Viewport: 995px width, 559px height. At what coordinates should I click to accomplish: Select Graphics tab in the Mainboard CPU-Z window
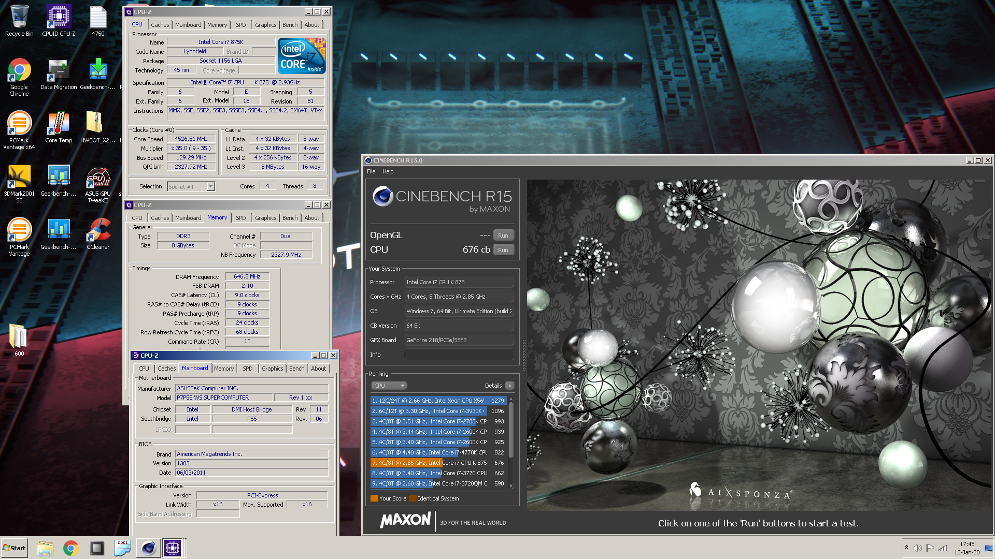tap(273, 369)
